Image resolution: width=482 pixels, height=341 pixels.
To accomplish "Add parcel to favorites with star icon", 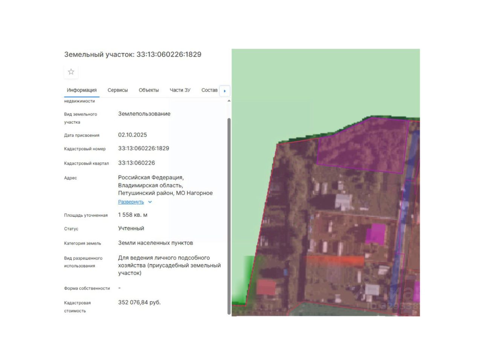I will pos(71,72).
